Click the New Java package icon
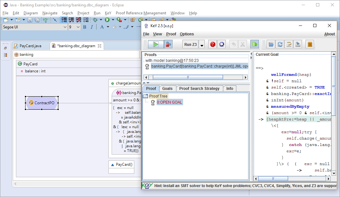The width and height of the screenshot is (340, 197). pyautogui.click(x=133, y=20)
